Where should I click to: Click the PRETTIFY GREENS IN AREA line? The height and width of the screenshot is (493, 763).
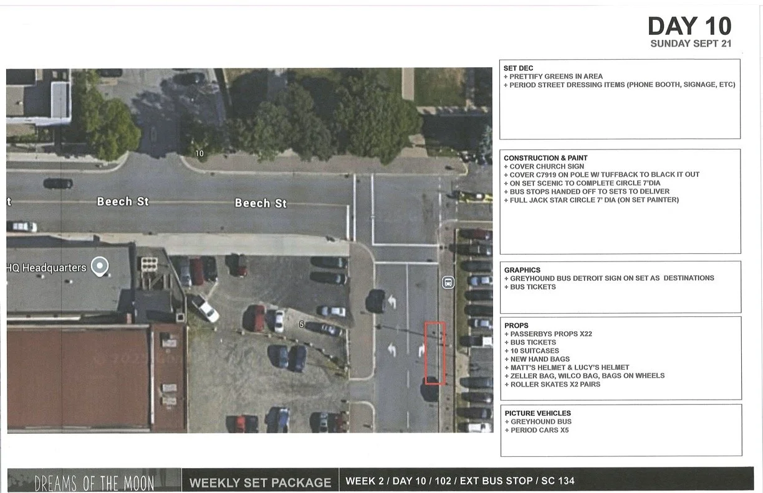(554, 77)
